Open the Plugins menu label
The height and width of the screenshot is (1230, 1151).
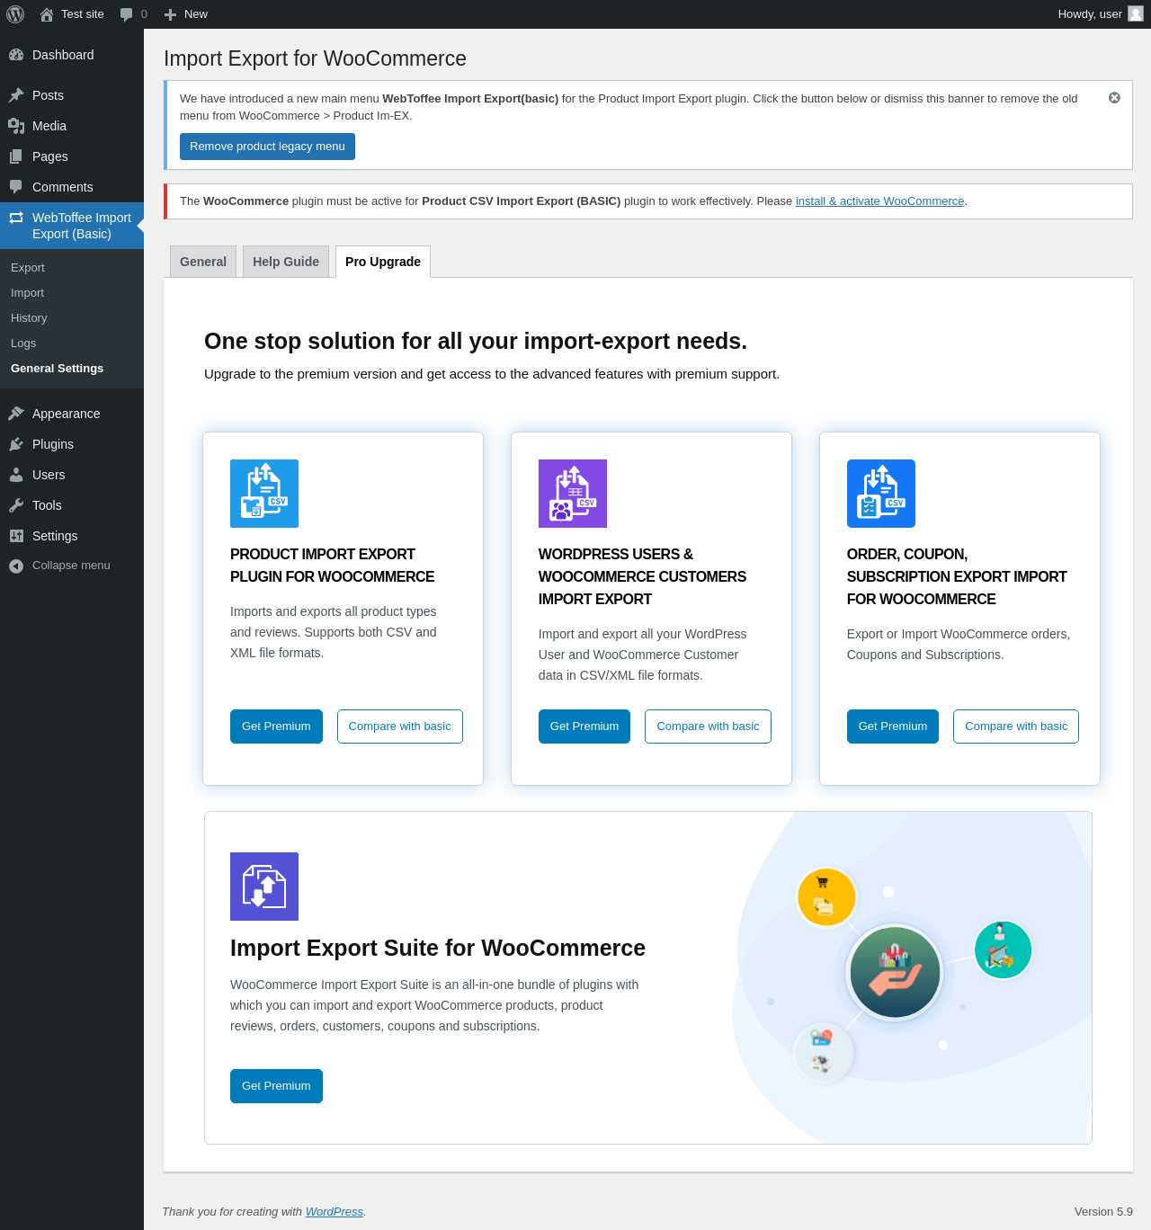(x=53, y=444)
